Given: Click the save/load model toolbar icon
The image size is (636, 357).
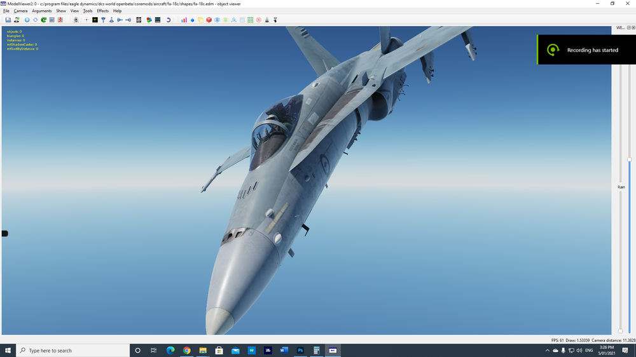Looking at the screenshot, I should [8, 20].
